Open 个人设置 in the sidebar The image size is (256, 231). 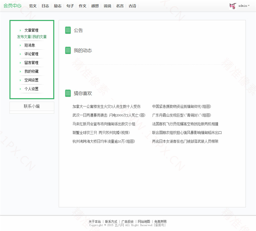click(31, 89)
